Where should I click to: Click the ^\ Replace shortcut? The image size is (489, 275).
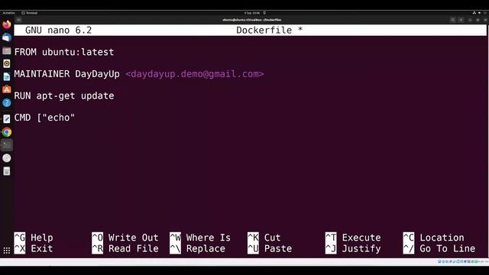[x=197, y=248]
